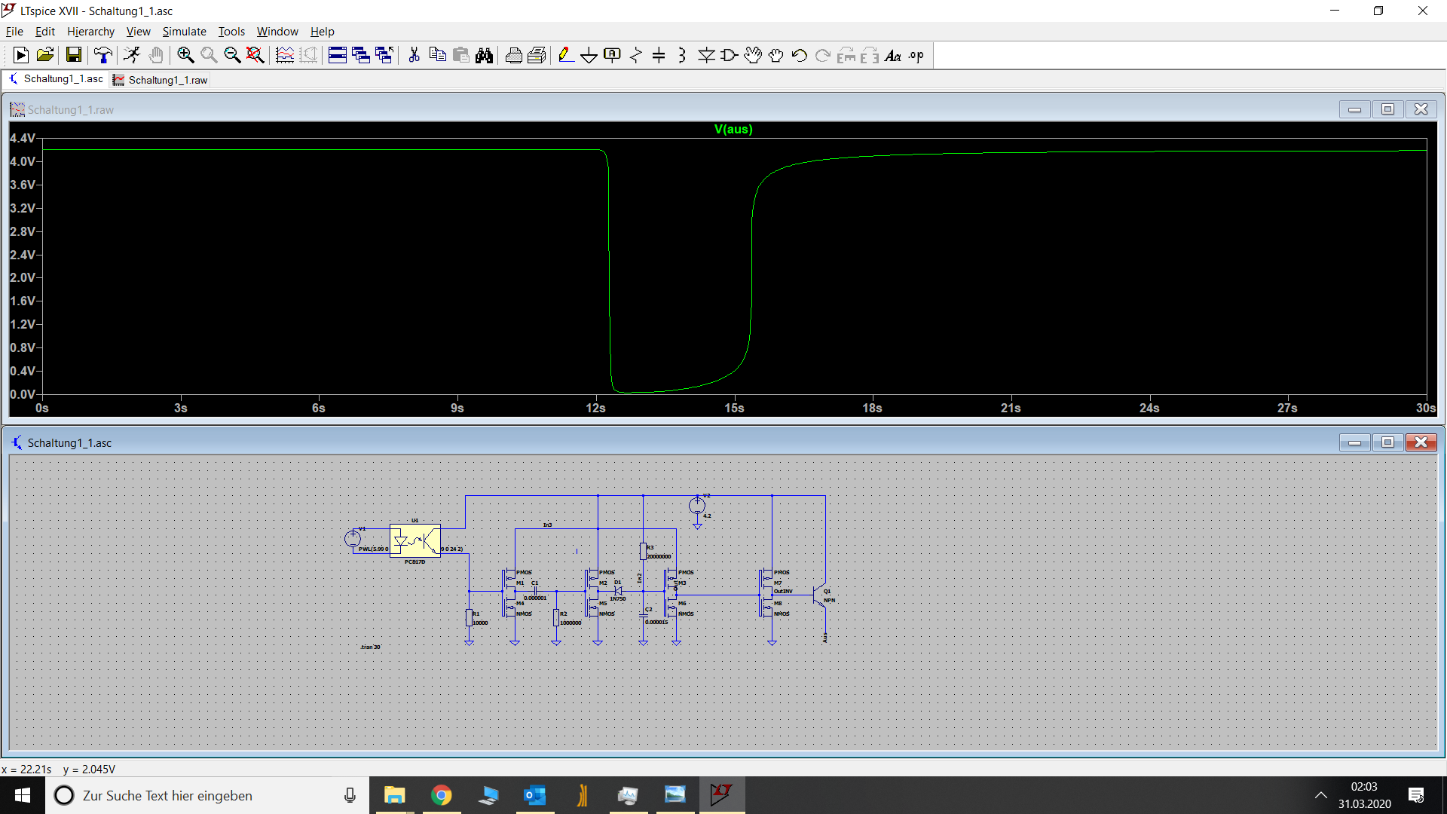The height and width of the screenshot is (814, 1447).
Task: Click the Close All Windows icon
Action: click(384, 55)
